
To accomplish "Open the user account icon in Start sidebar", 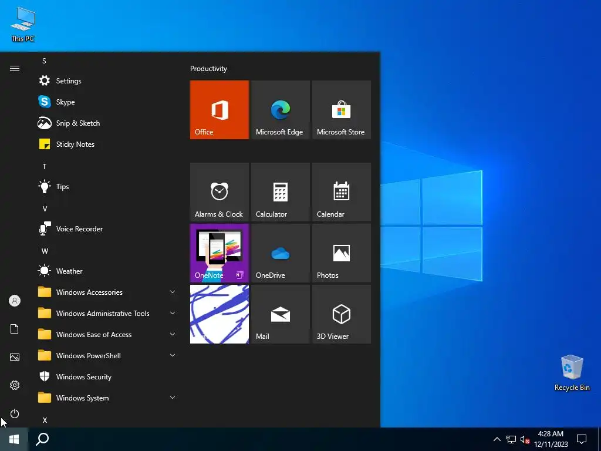I will (x=15, y=301).
